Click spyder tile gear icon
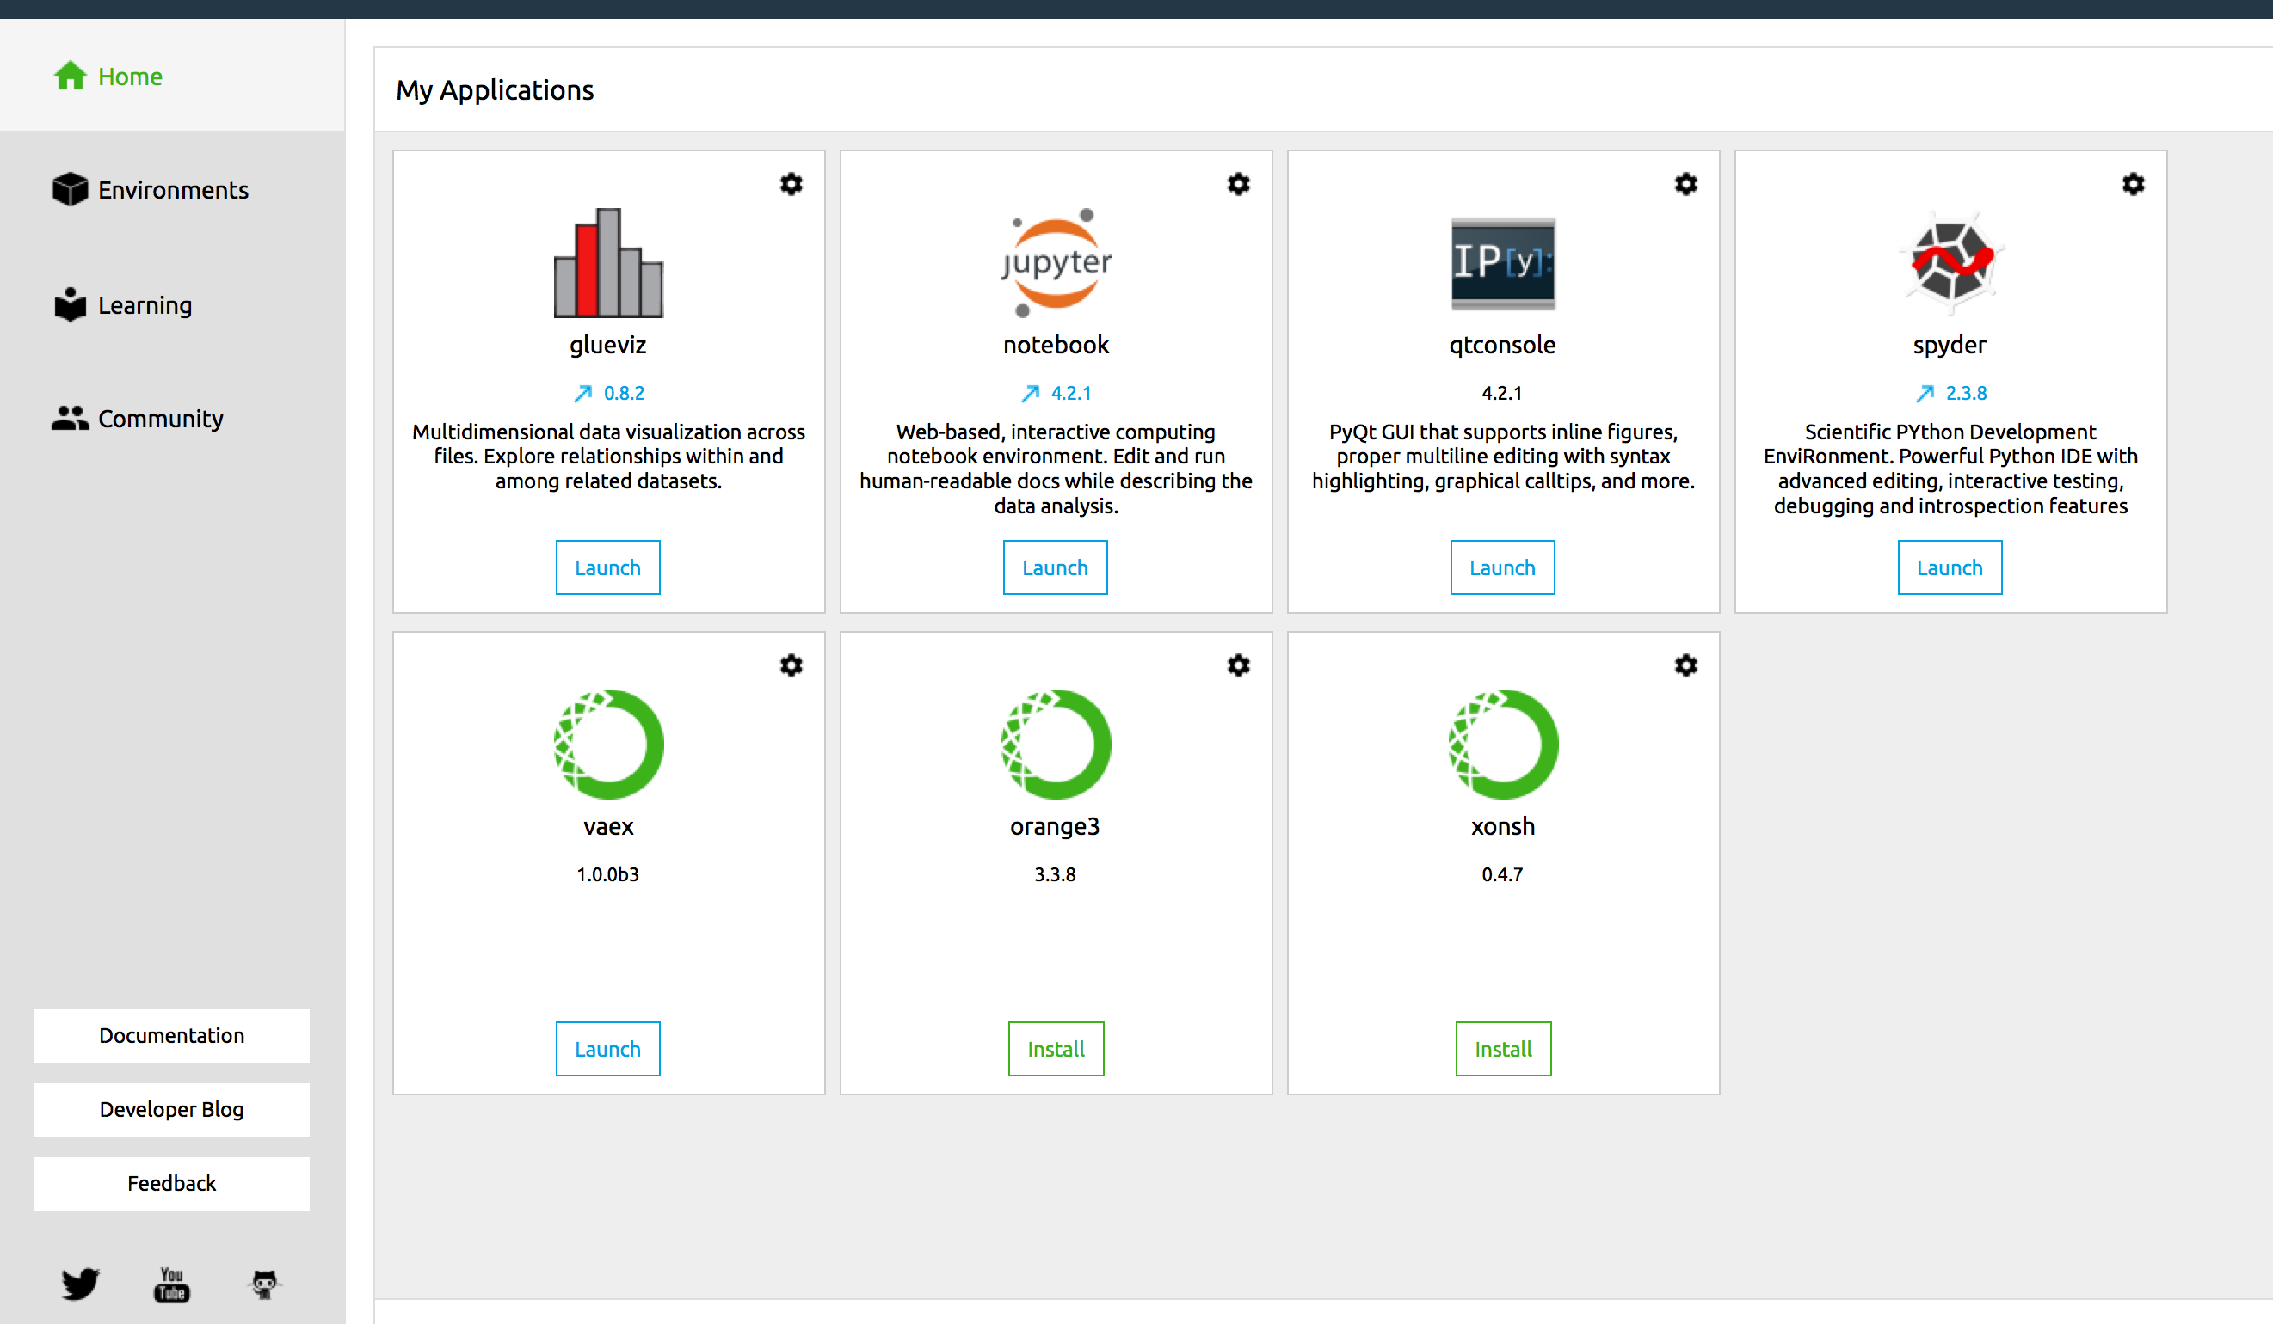 tap(2133, 184)
